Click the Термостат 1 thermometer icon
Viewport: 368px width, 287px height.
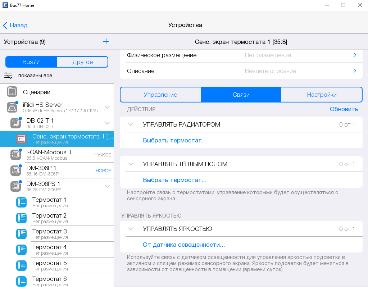21,202
